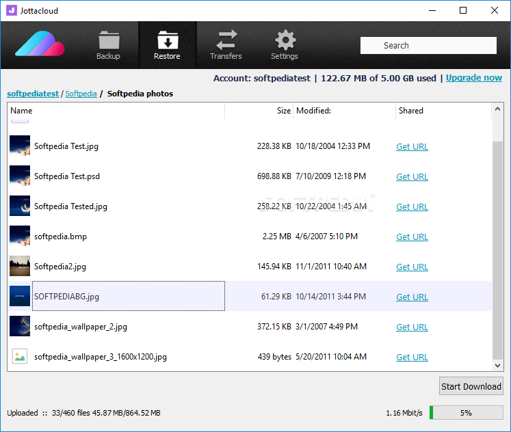Click the Start Download button

471,386
